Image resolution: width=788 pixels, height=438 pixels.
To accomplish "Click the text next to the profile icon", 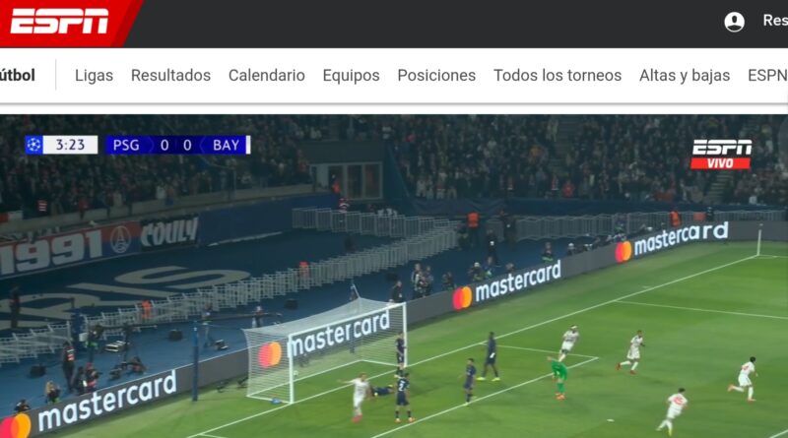I will click(x=775, y=21).
